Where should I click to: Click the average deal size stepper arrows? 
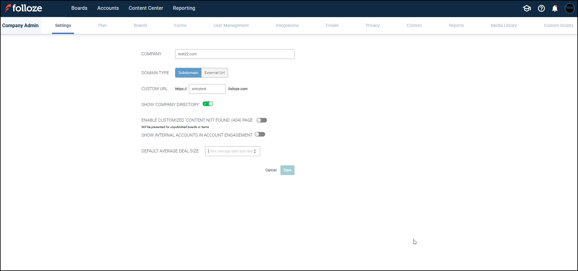click(255, 151)
